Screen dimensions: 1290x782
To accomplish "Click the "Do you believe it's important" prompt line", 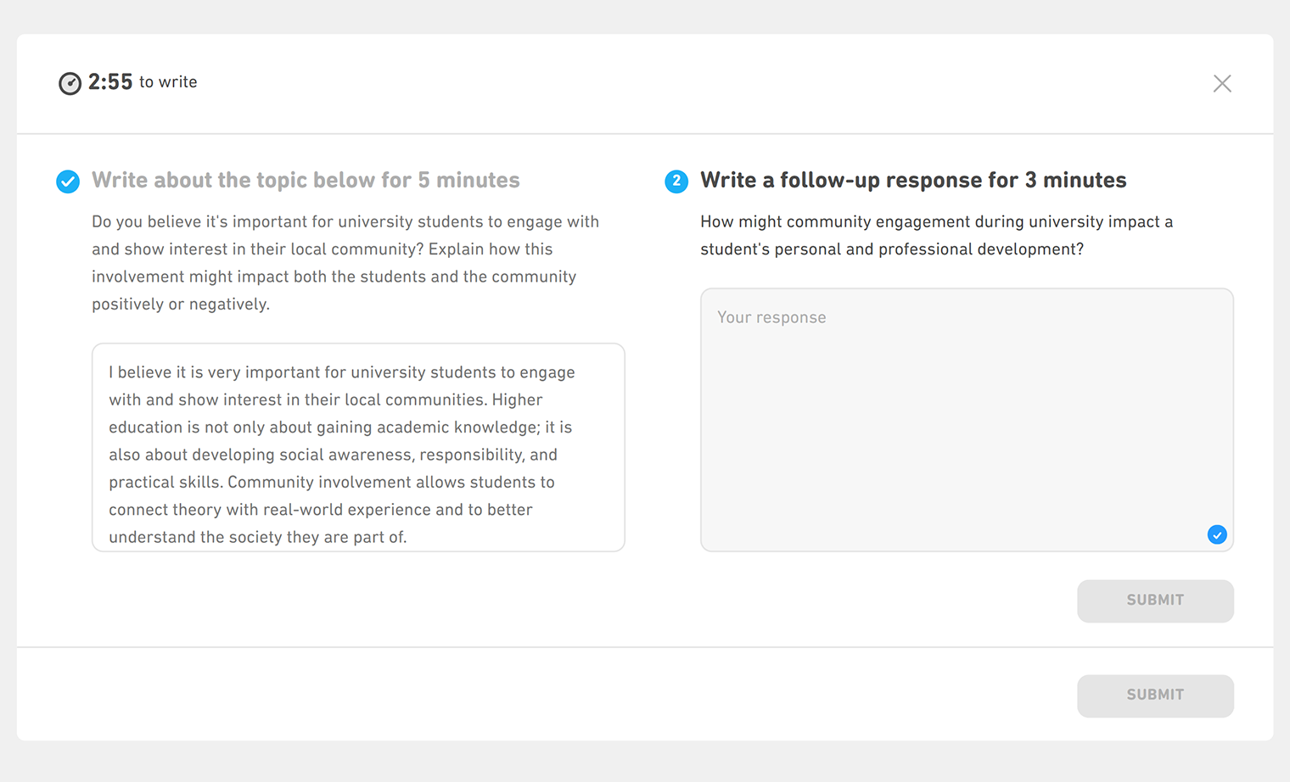I will tap(345, 221).
